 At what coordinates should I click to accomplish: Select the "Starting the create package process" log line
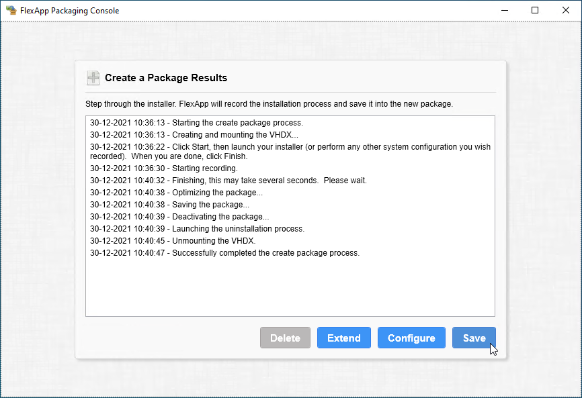click(196, 123)
